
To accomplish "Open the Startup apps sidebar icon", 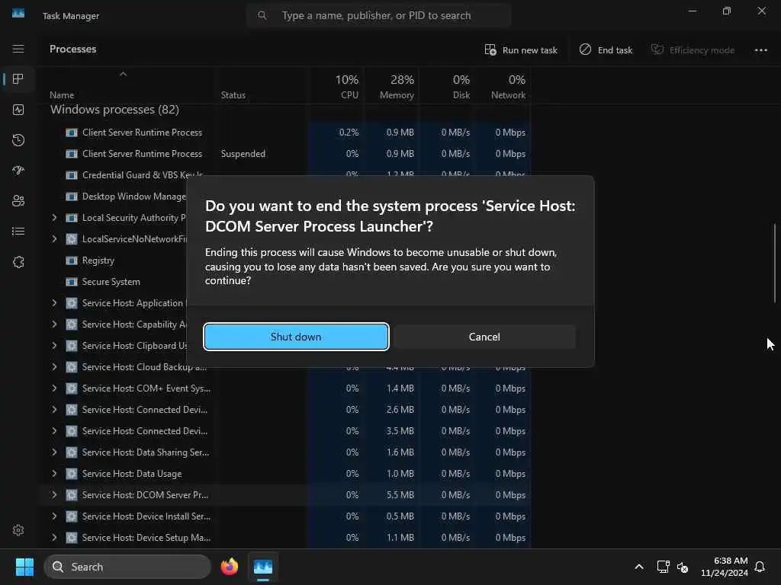I will (x=18, y=171).
